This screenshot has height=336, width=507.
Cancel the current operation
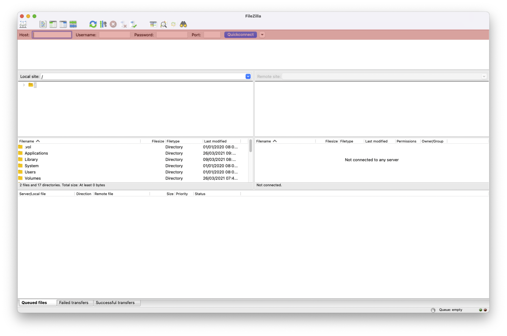coord(113,24)
